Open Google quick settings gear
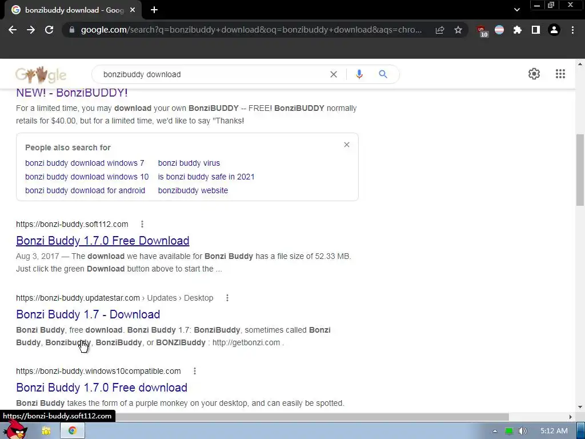The height and width of the screenshot is (439, 585). (534, 74)
